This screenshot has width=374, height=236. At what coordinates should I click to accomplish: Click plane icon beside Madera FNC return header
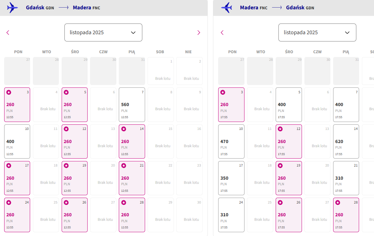226,8
